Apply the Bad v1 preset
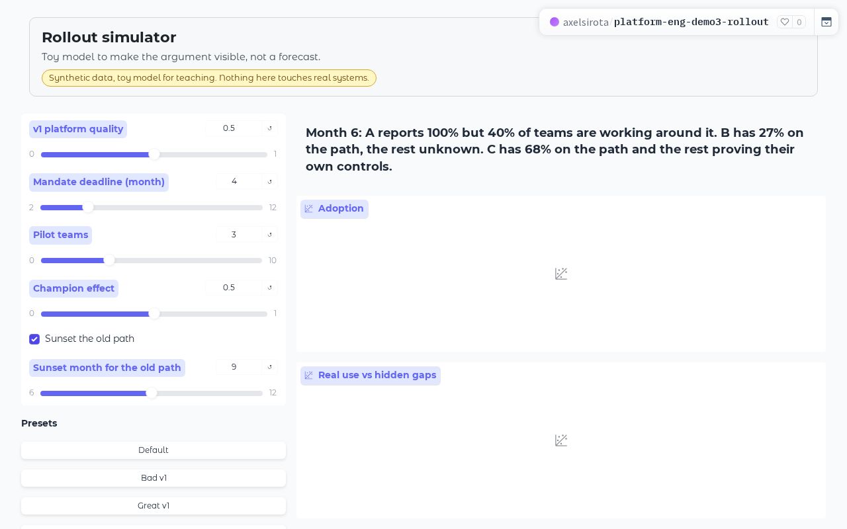Viewport: 847px width, 529px height. pos(154,478)
